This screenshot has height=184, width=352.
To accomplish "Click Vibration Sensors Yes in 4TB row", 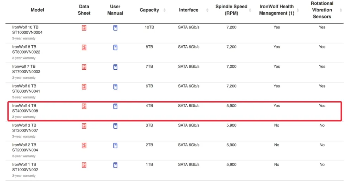I will (322, 105).
